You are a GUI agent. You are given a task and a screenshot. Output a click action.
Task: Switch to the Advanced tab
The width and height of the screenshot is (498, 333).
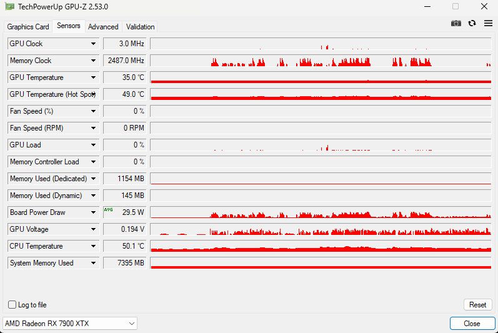[103, 27]
